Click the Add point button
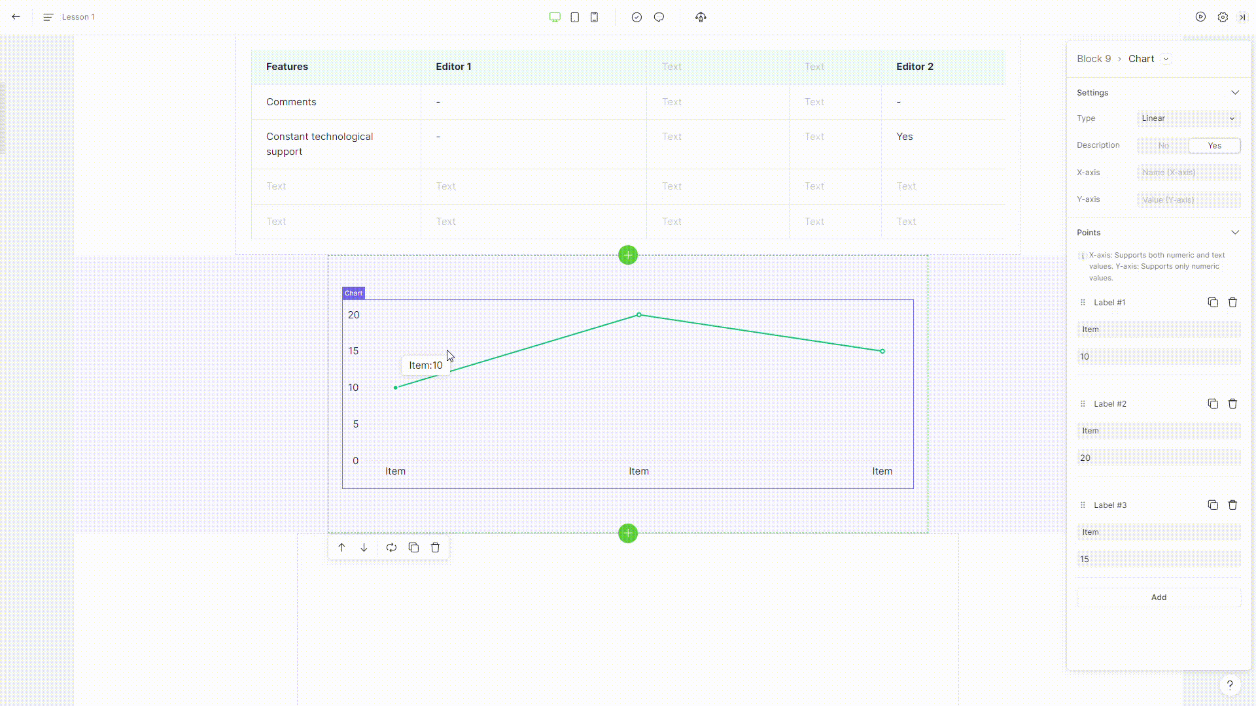Image resolution: width=1256 pixels, height=706 pixels. coord(1159,597)
